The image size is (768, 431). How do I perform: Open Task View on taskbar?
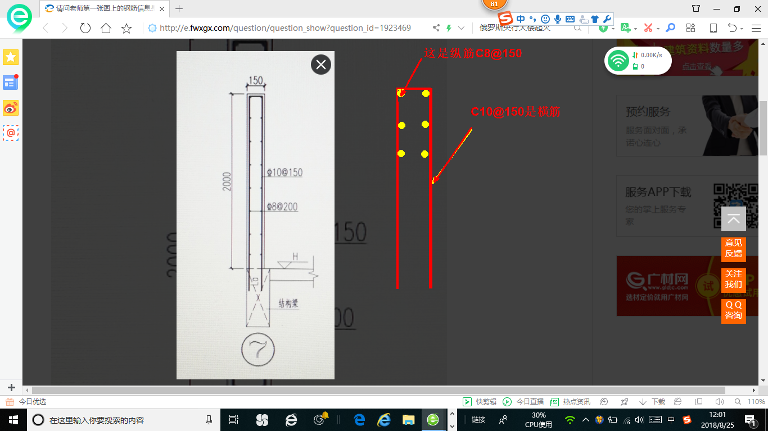tap(234, 420)
